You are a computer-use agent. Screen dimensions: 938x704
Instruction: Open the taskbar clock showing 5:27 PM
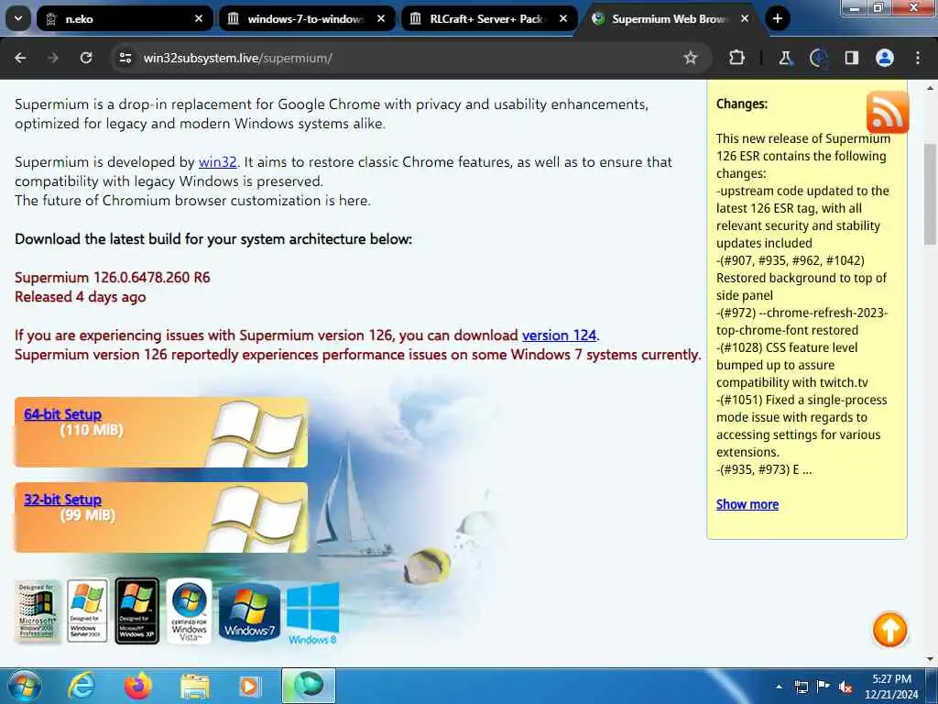tap(891, 687)
